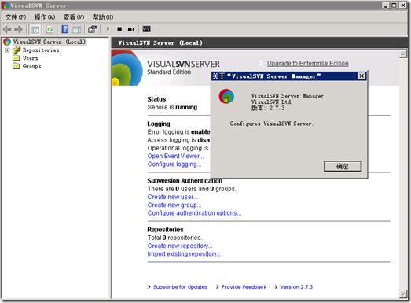Viewport: 411px width, 303px height.
Task: Click the Provide Feedback link
Action: pos(244,287)
